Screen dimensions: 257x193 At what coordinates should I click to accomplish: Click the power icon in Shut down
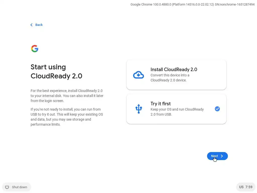7,187
